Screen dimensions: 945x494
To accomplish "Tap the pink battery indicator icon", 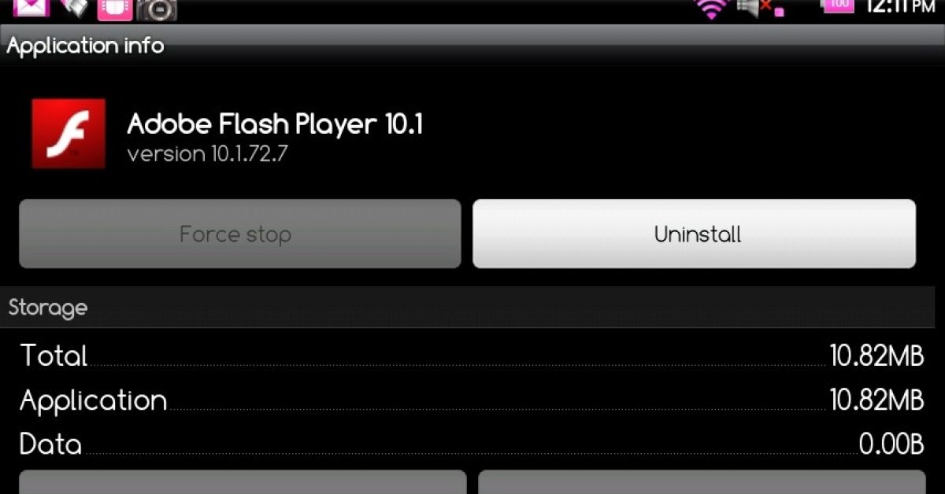I will (838, 6).
